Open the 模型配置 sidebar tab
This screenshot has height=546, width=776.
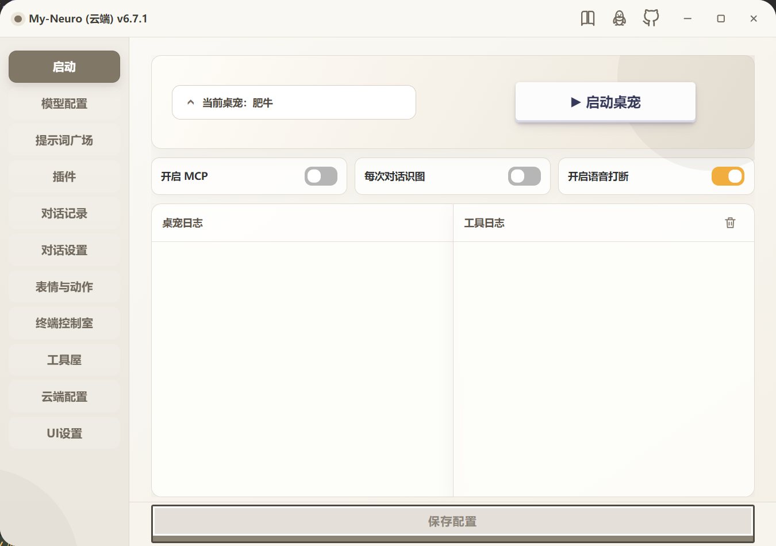coord(64,103)
